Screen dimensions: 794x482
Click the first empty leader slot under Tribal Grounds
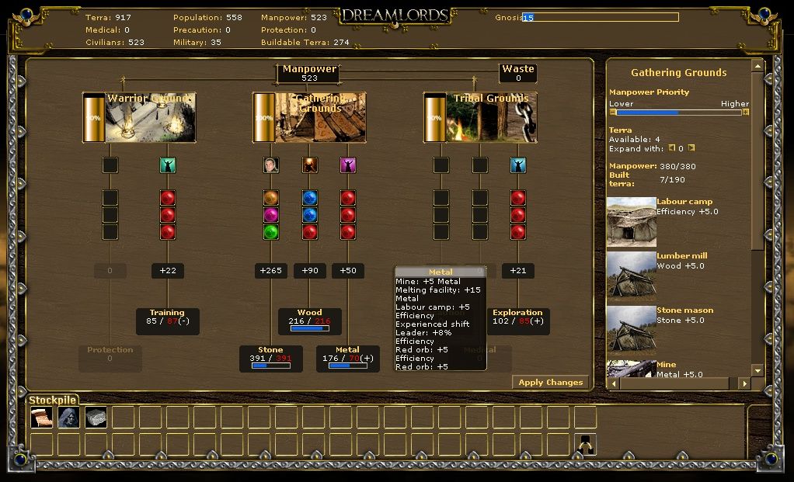coord(441,165)
